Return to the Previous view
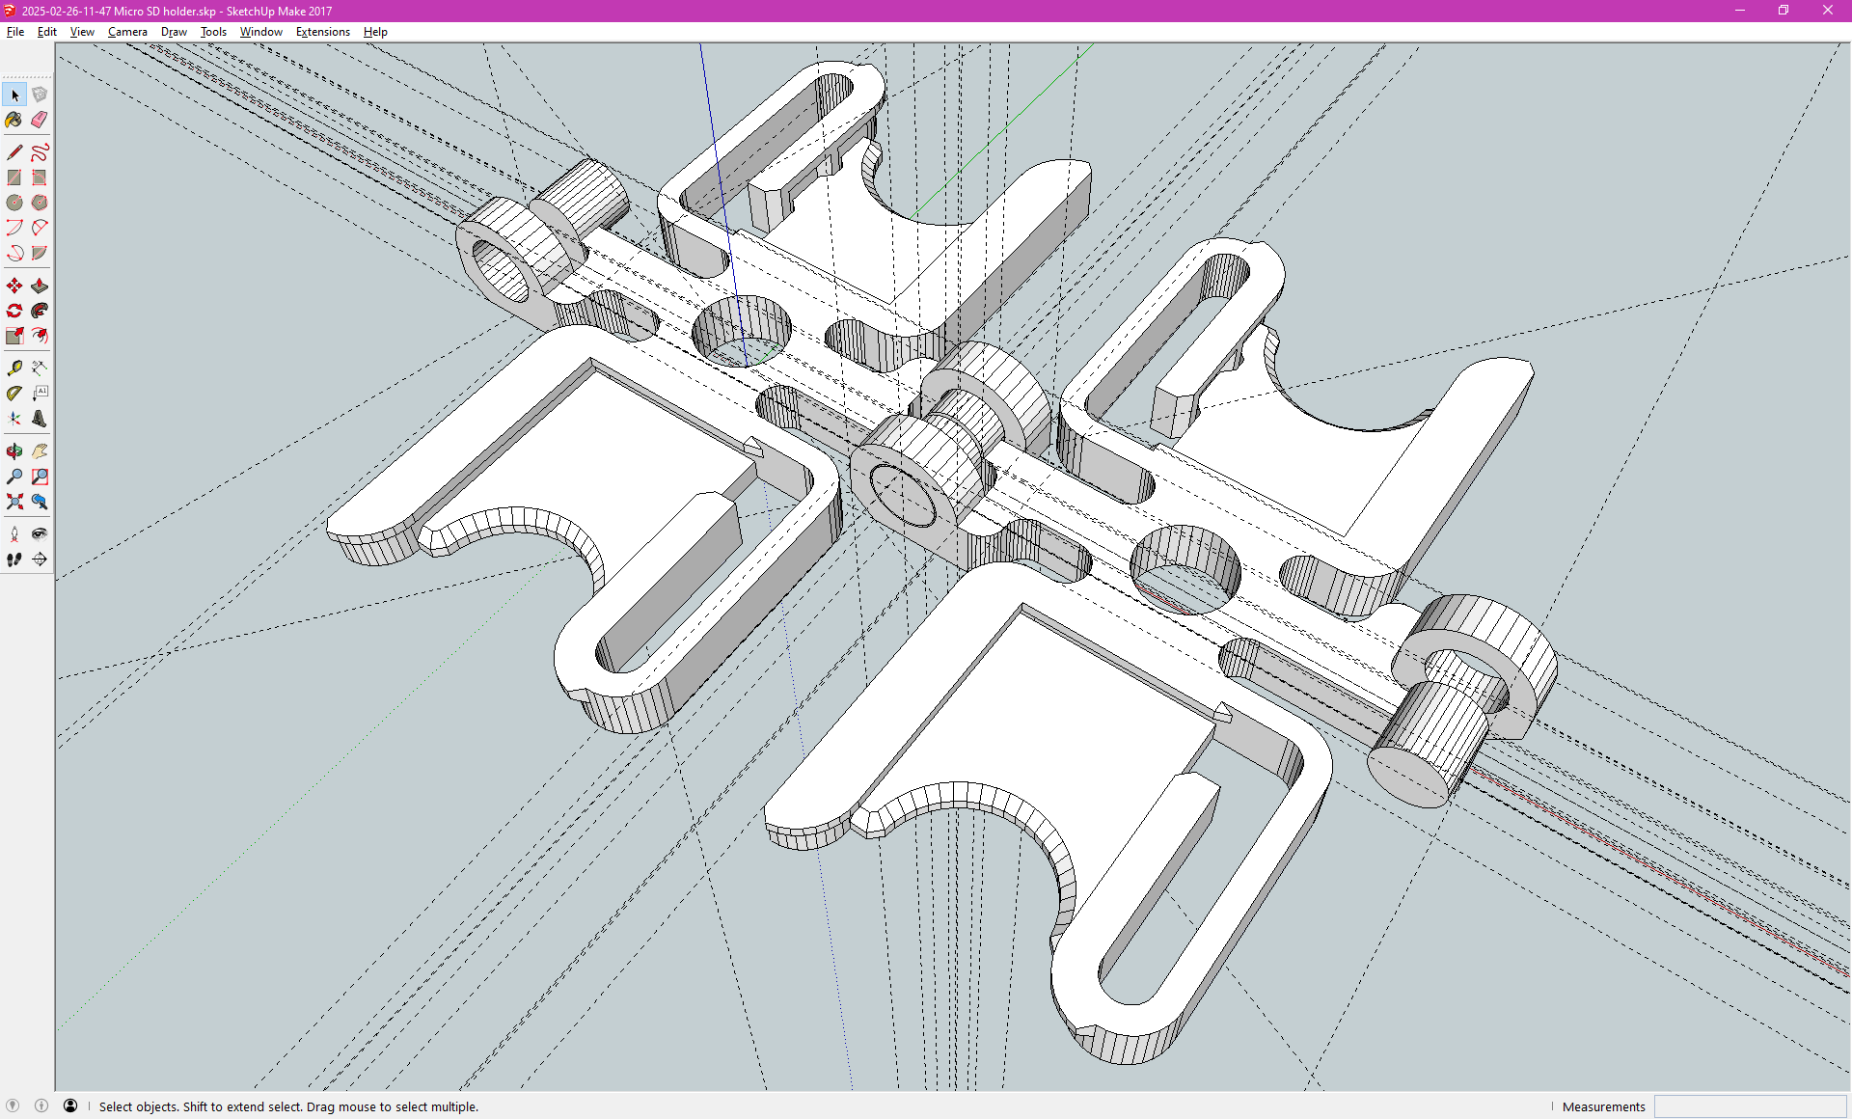1852x1119 pixels. (40, 502)
